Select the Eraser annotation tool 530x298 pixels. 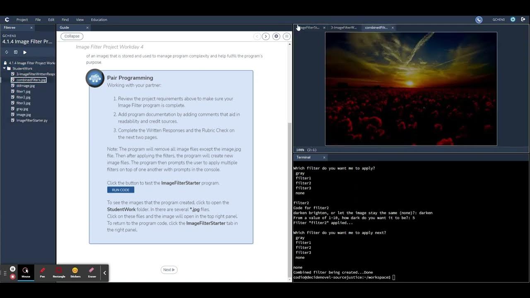tap(92, 273)
